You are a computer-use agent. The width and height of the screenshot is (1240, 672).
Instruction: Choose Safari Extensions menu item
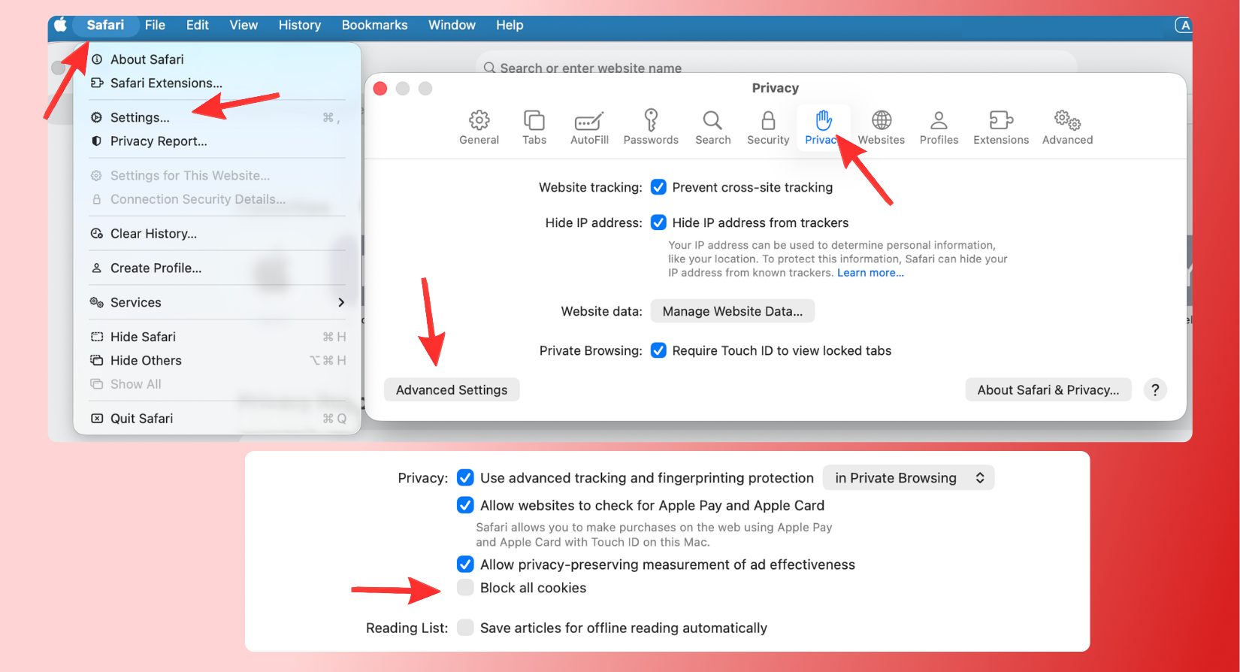[x=217, y=83]
